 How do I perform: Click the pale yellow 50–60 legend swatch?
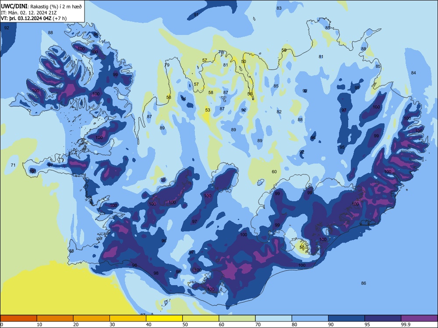201,318
